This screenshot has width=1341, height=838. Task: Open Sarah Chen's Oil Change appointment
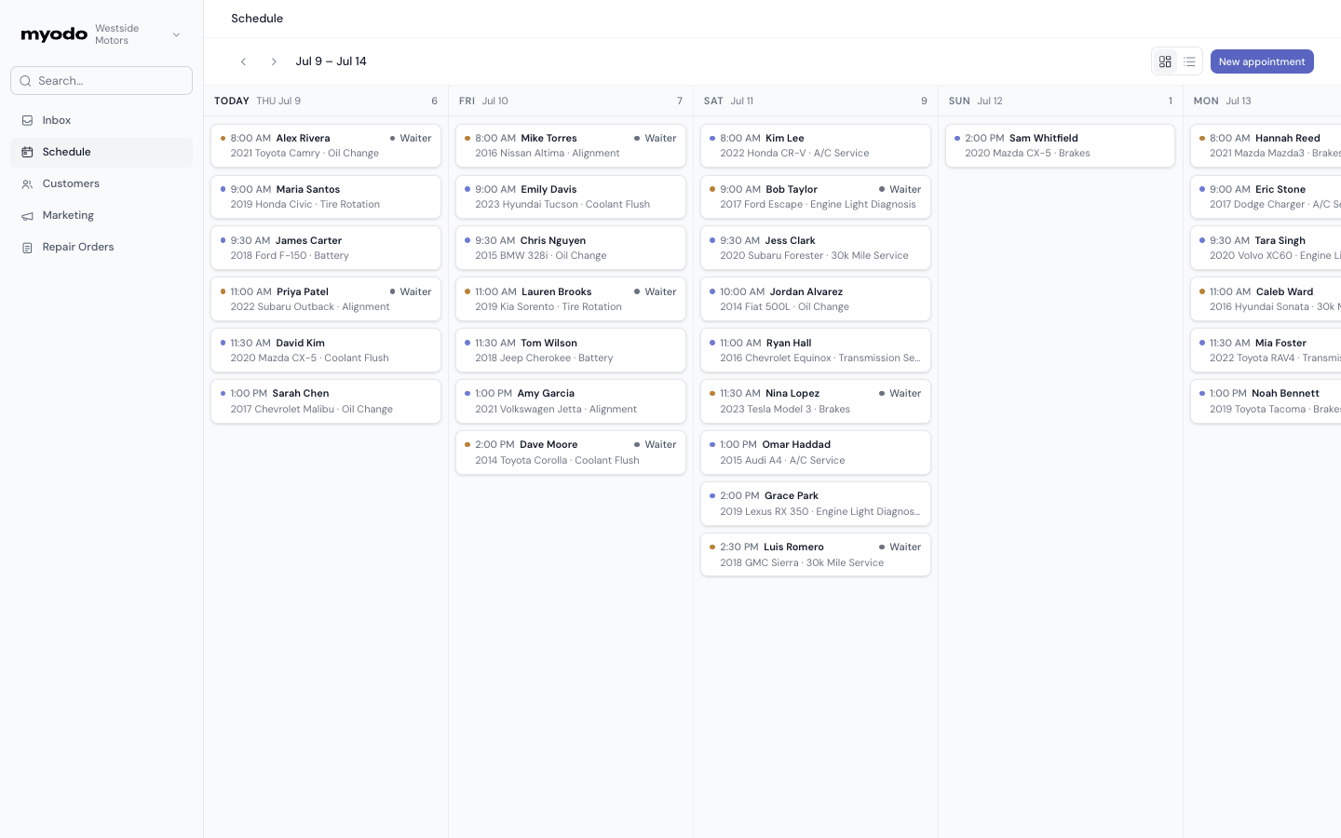click(x=326, y=401)
